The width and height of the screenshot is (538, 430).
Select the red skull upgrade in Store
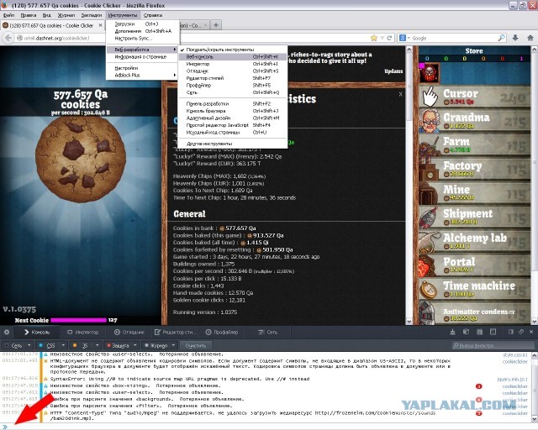(430, 73)
